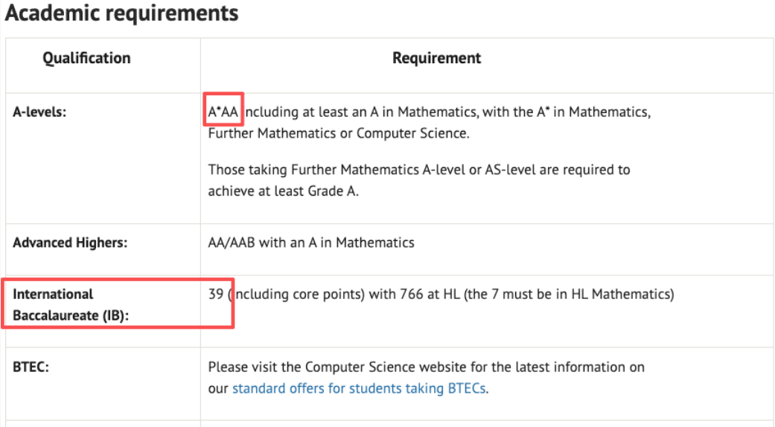Click the 'Those taking Further Mathematics' paragraph

point(418,170)
